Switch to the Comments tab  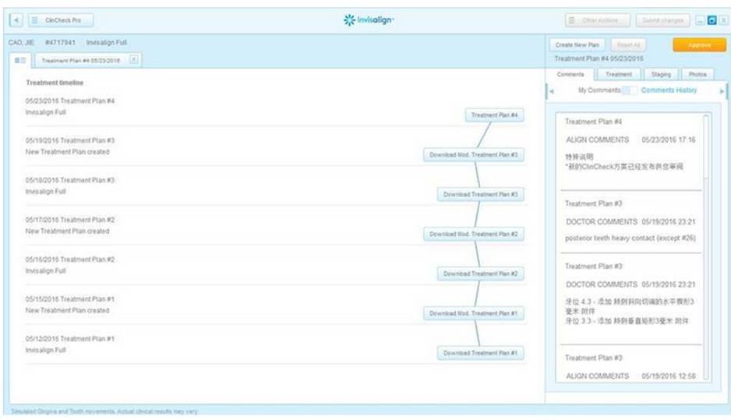tap(570, 75)
